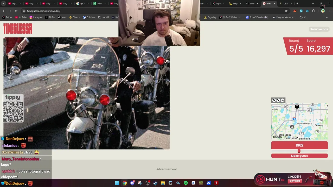Click the 1962 year field
The height and width of the screenshot is (187, 333).
pos(299,145)
